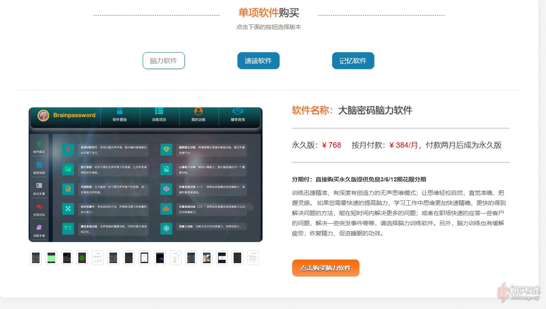The height and width of the screenshot is (309, 546).
Task: Switch to the 记忆软件 version
Action: pos(353,61)
